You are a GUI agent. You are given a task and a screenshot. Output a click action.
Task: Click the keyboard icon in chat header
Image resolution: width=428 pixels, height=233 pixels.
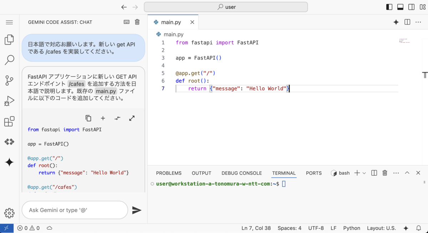point(127,22)
